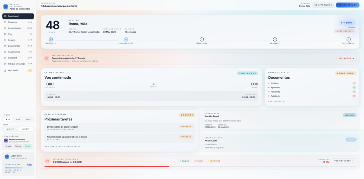Select Dashboard in the sidebar menu

pos(18,16)
